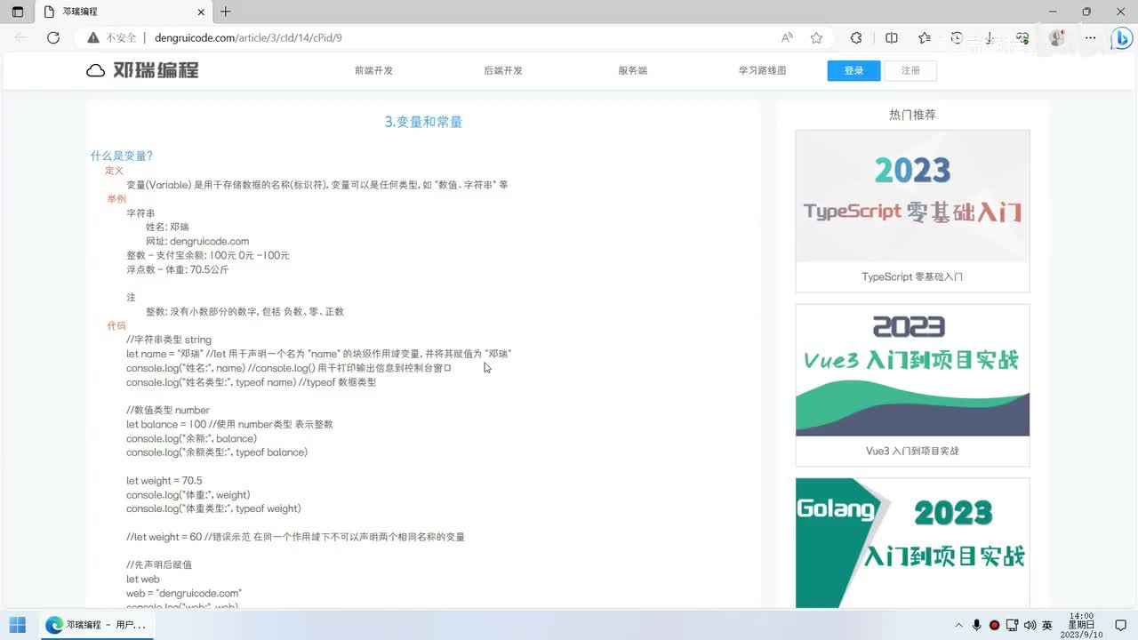Open the 服务端 nav menu
Image resolution: width=1138 pixels, height=640 pixels.
click(633, 70)
